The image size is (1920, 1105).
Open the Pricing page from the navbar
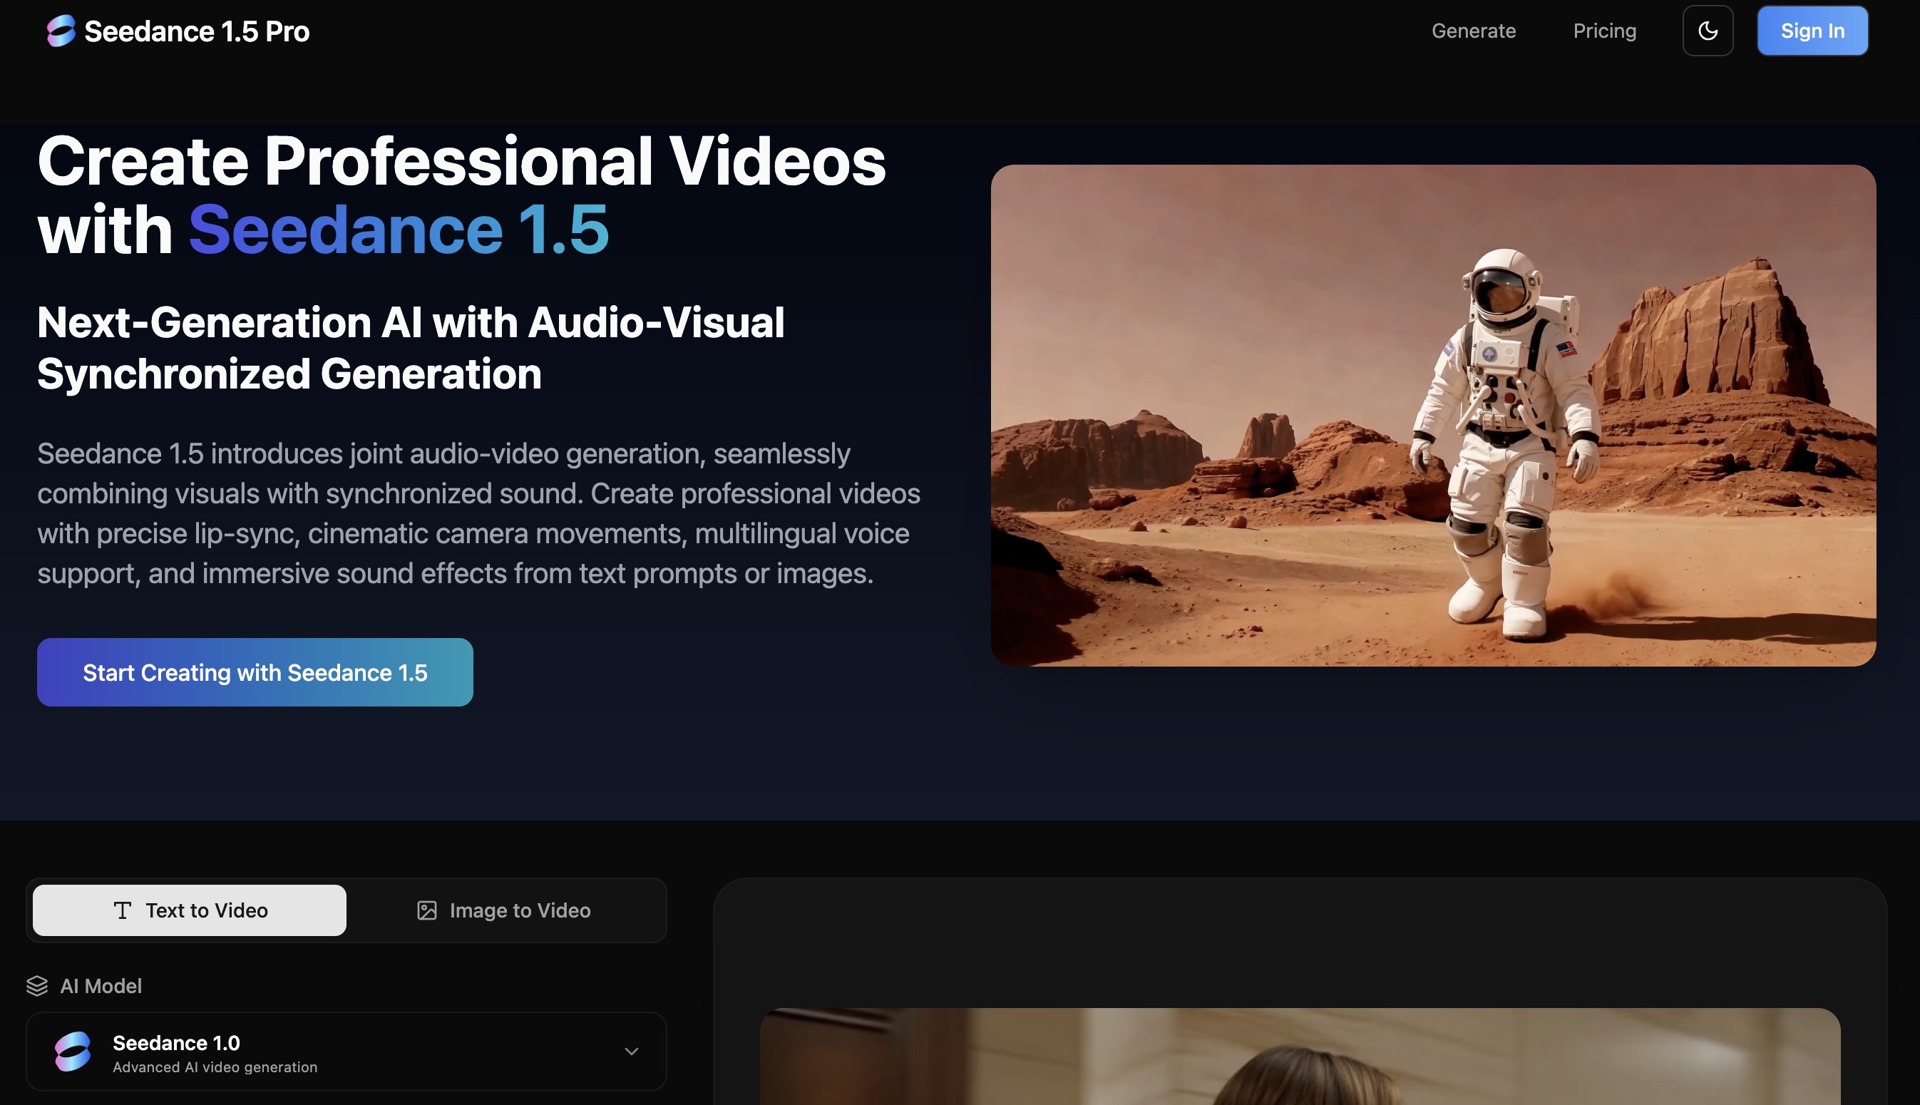click(x=1603, y=31)
